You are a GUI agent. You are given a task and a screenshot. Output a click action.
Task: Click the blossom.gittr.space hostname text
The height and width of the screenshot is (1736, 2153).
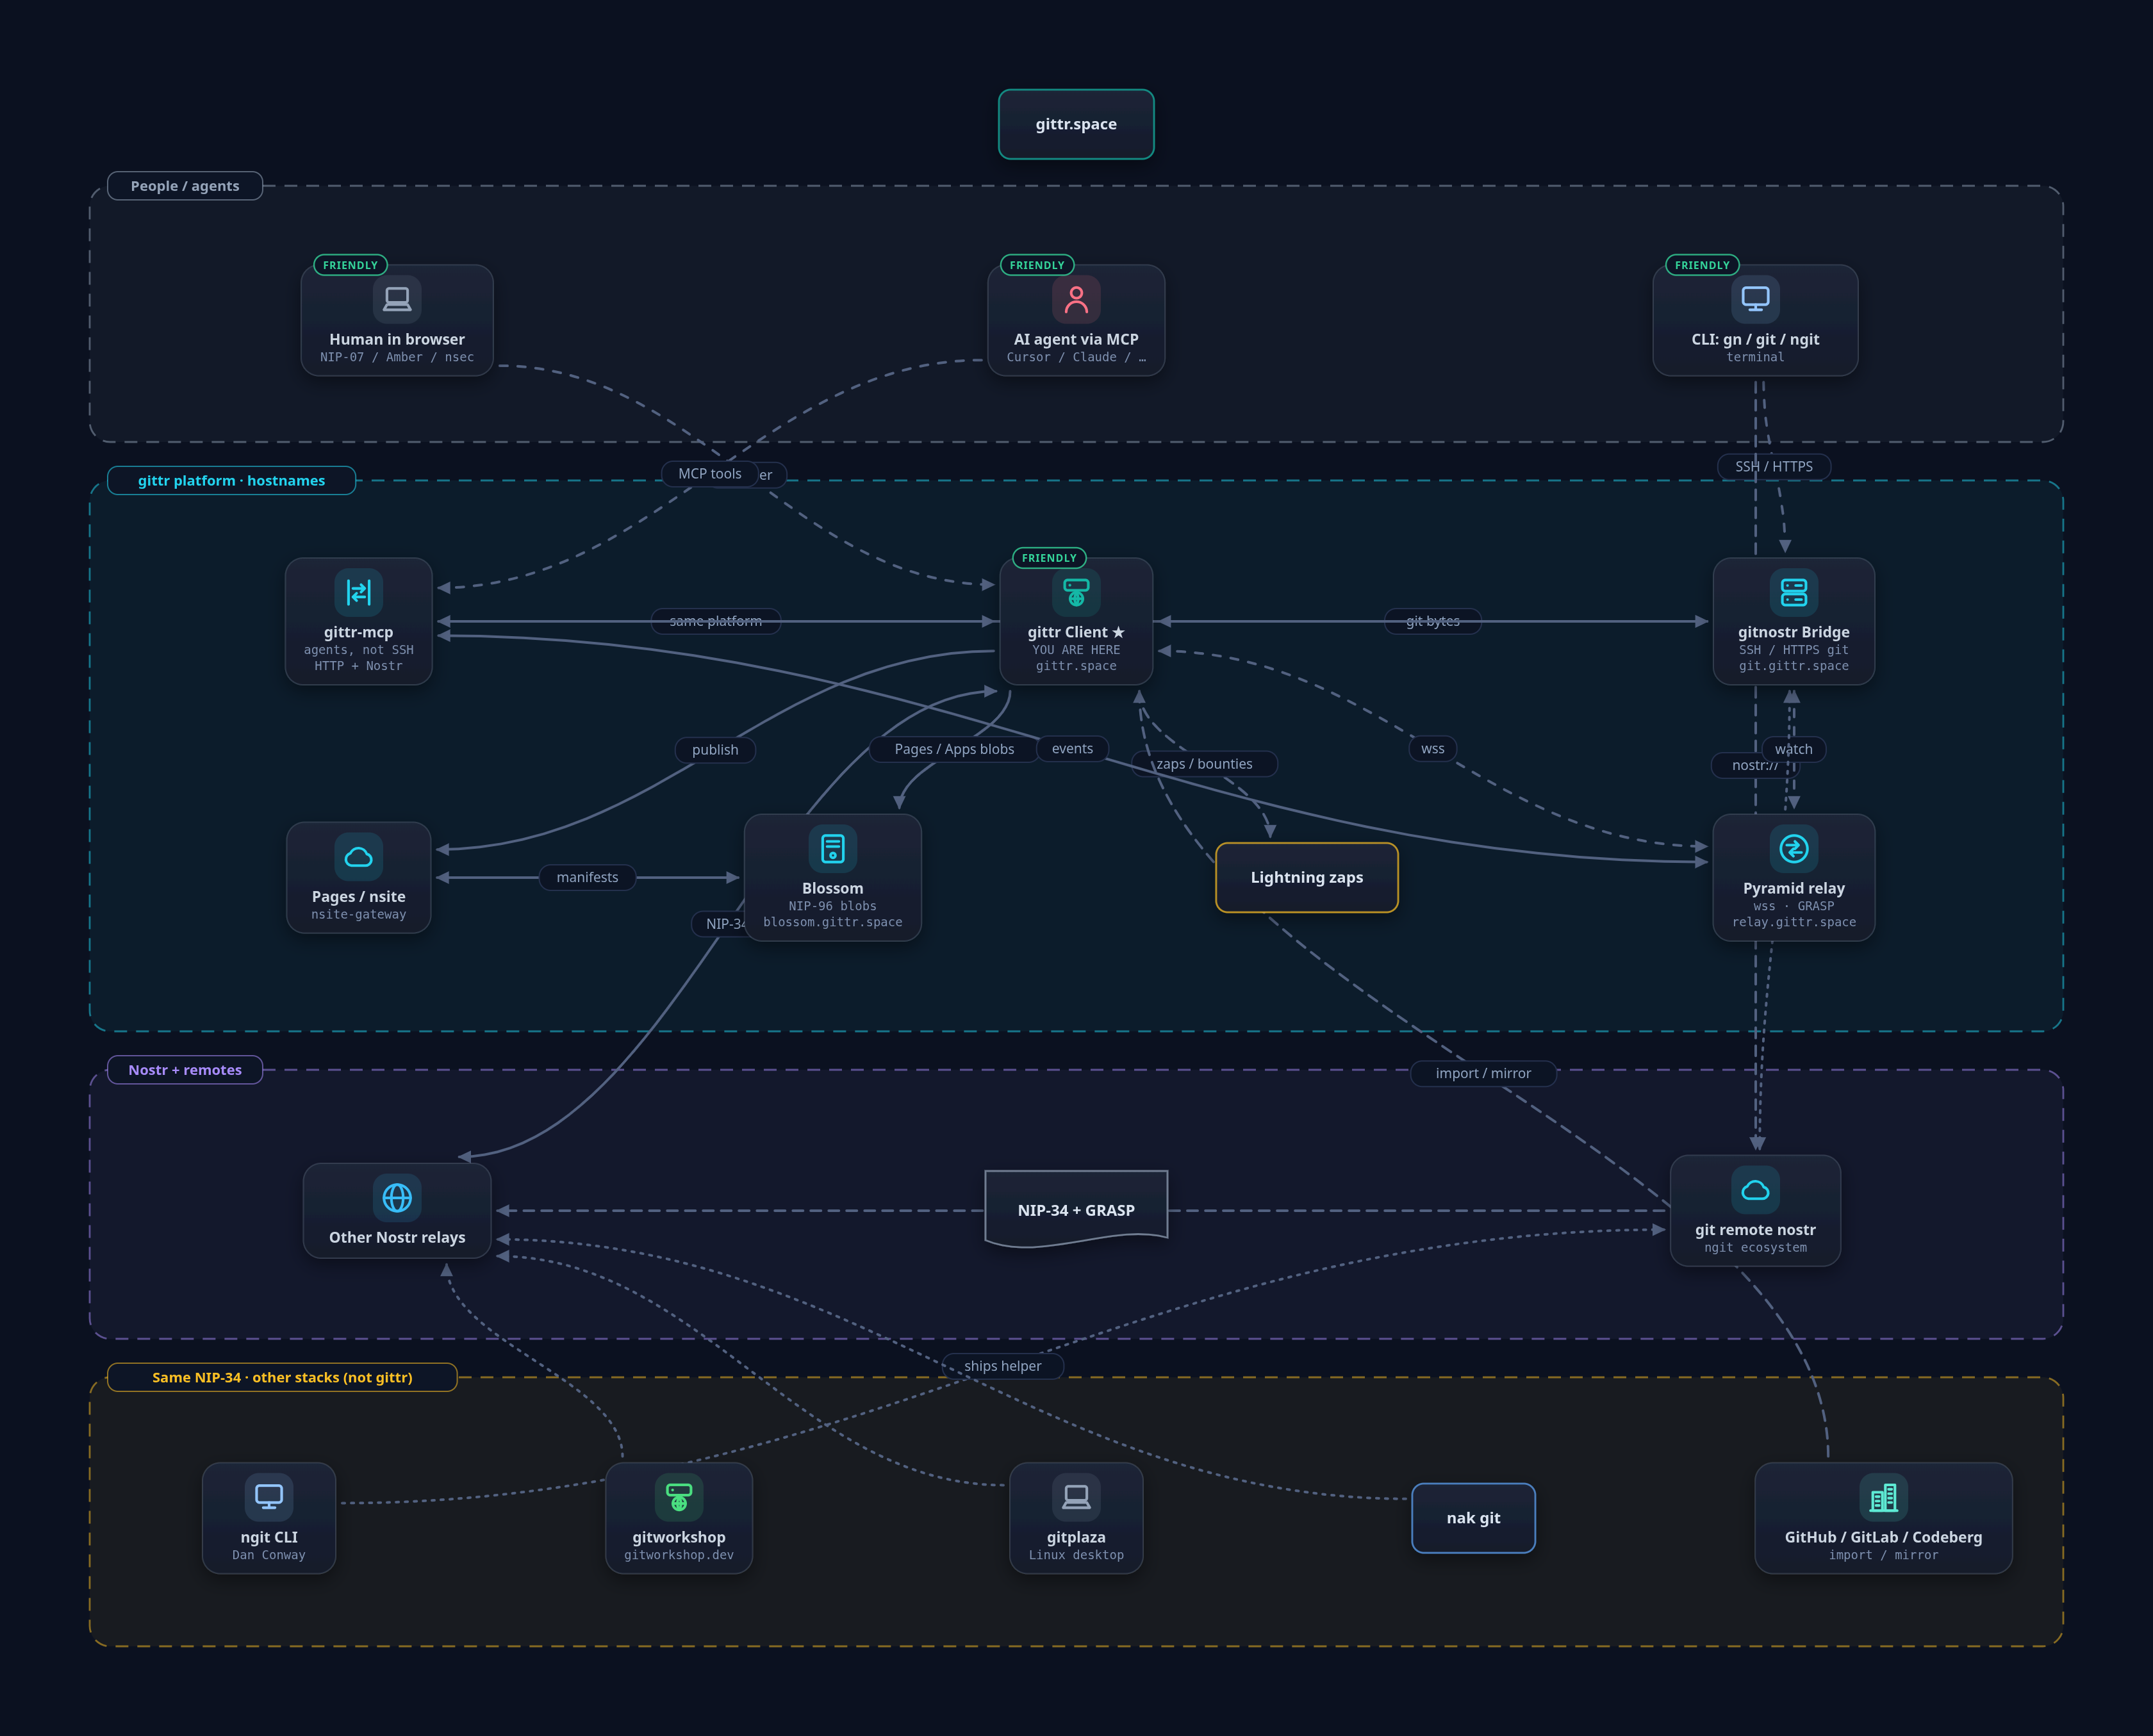832,922
